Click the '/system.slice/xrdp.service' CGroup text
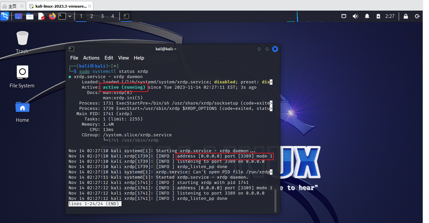This screenshot has width=429, height=223. (x=137, y=135)
